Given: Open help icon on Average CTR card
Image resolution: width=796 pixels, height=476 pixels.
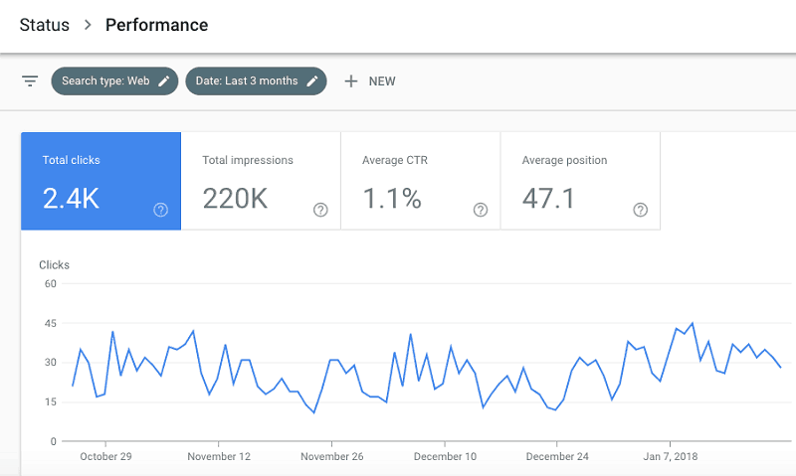Looking at the screenshot, I should pos(481,210).
